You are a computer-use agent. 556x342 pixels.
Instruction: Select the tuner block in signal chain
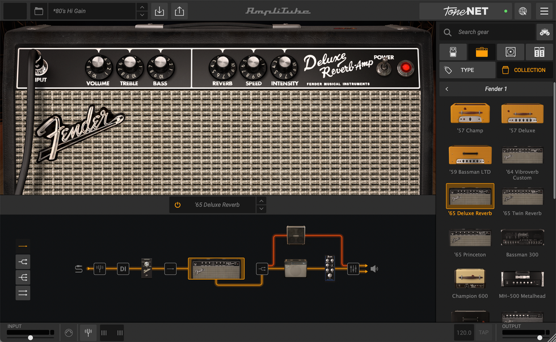100,269
